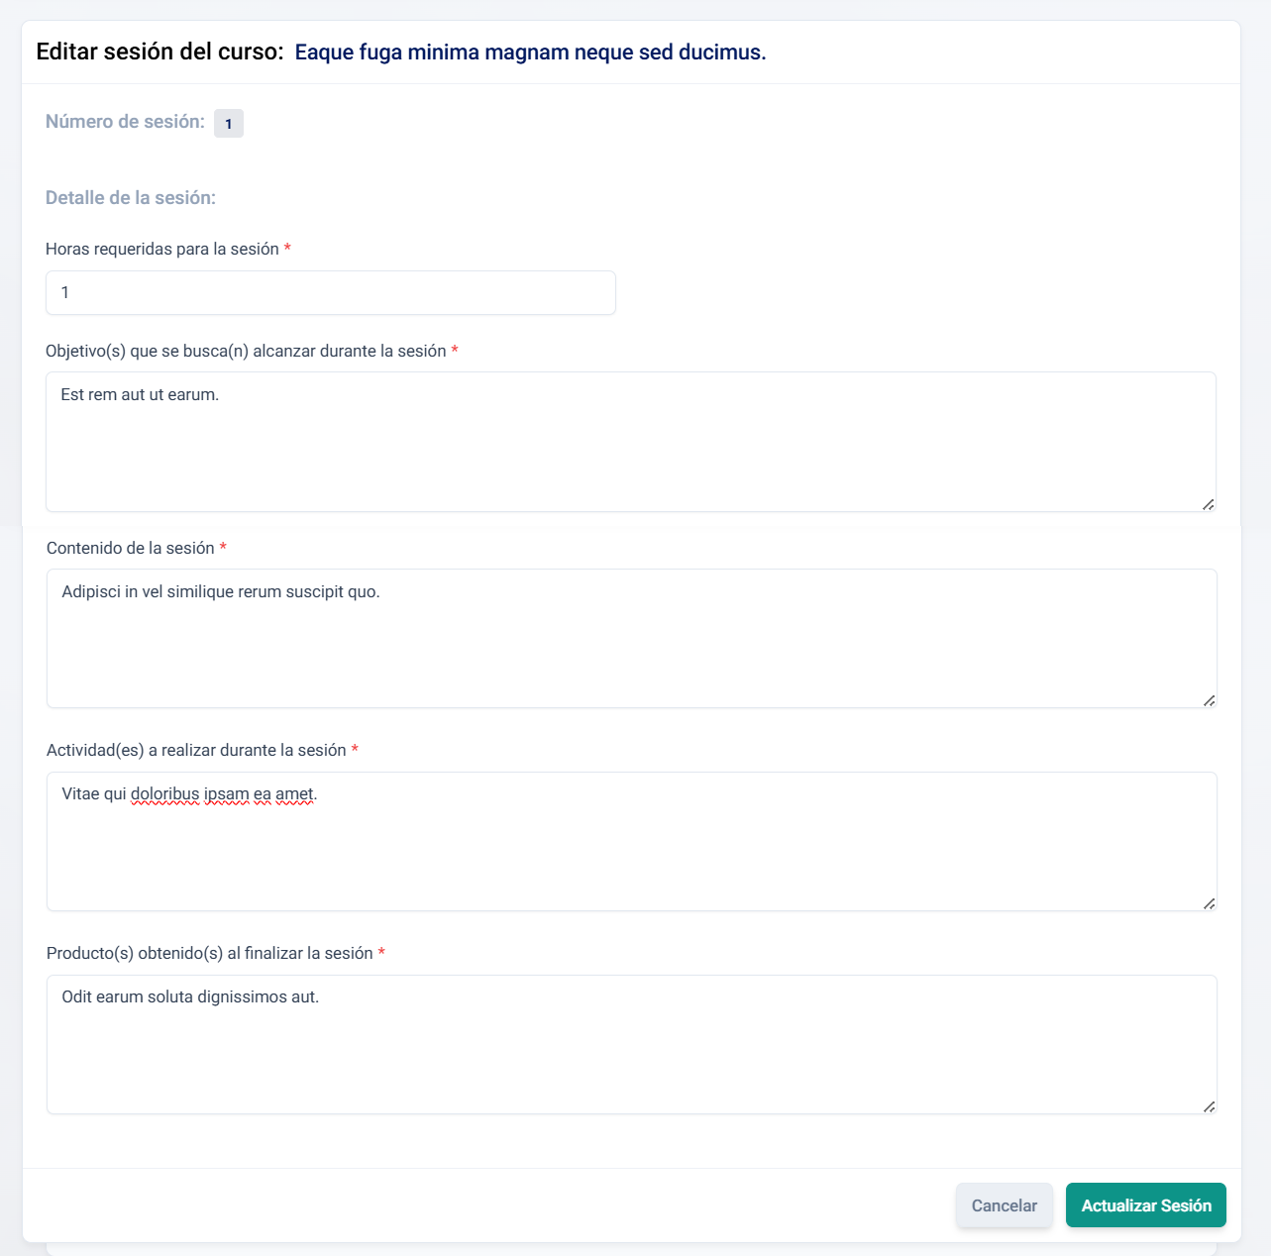Click resize handle of the Contenido text area
The height and width of the screenshot is (1256, 1271).
pos(1209,700)
